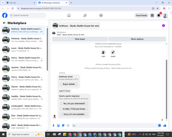Send quick response In talks. I'll let you know.
The height and width of the screenshot is (137, 172).
pos(74,109)
